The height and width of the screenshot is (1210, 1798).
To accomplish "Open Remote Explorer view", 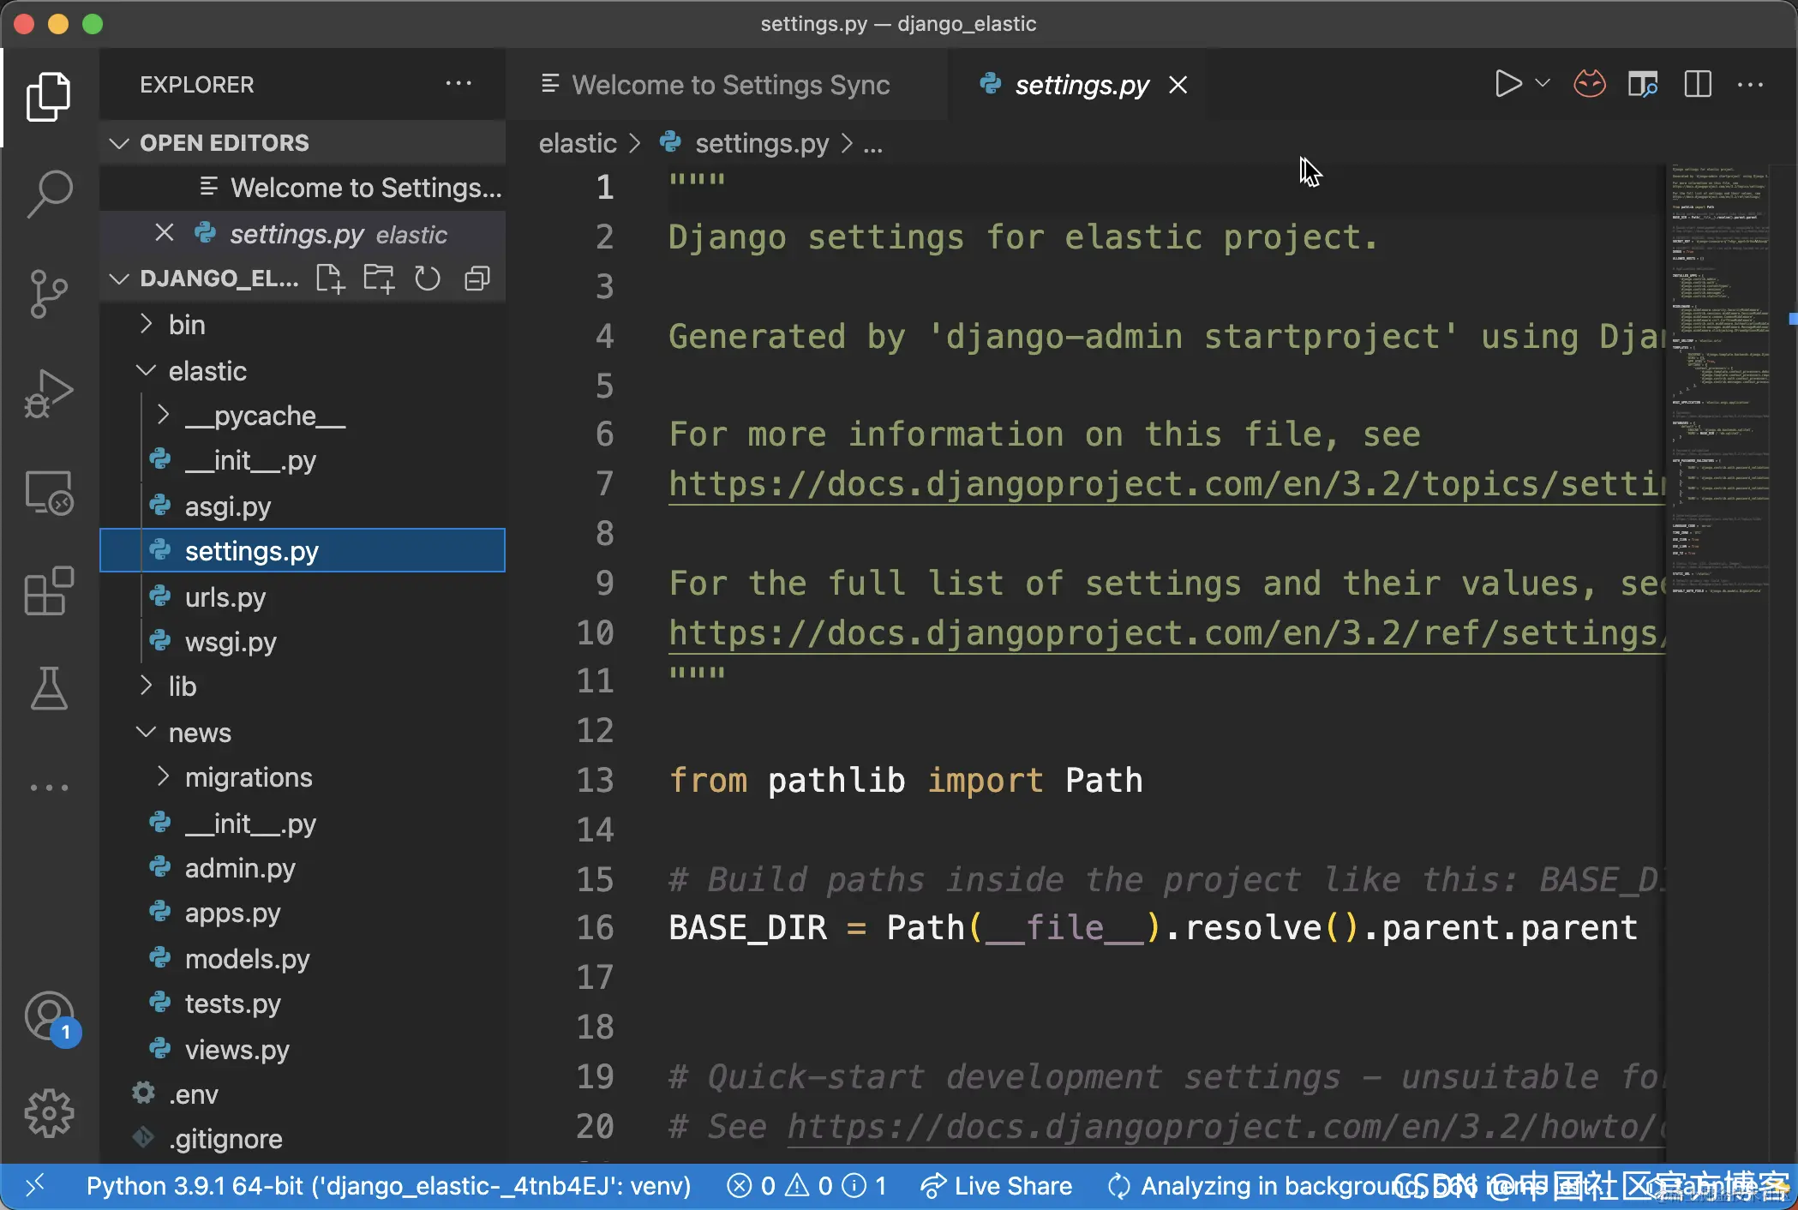I will pyautogui.click(x=49, y=493).
